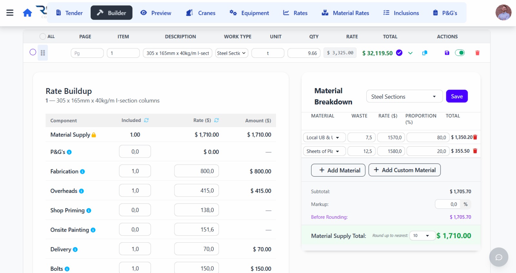Delete the item row with trash icon

pos(477,53)
